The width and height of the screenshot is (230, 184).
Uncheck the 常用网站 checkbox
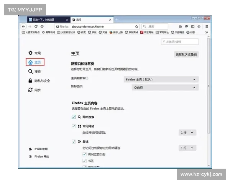point(74,126)
